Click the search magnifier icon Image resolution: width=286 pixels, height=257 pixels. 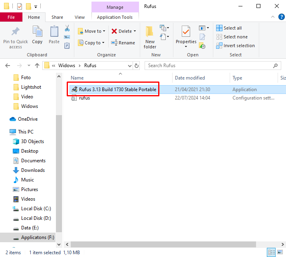(275, 66)
